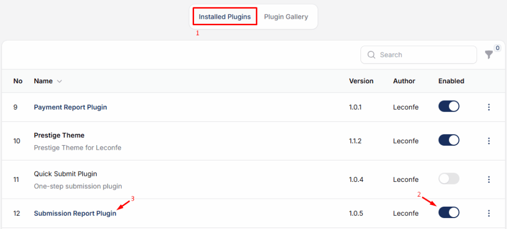Open Submission Report Plugin three-dot menu
Viewport: 507px width, 229px height.
coord(489,213)
